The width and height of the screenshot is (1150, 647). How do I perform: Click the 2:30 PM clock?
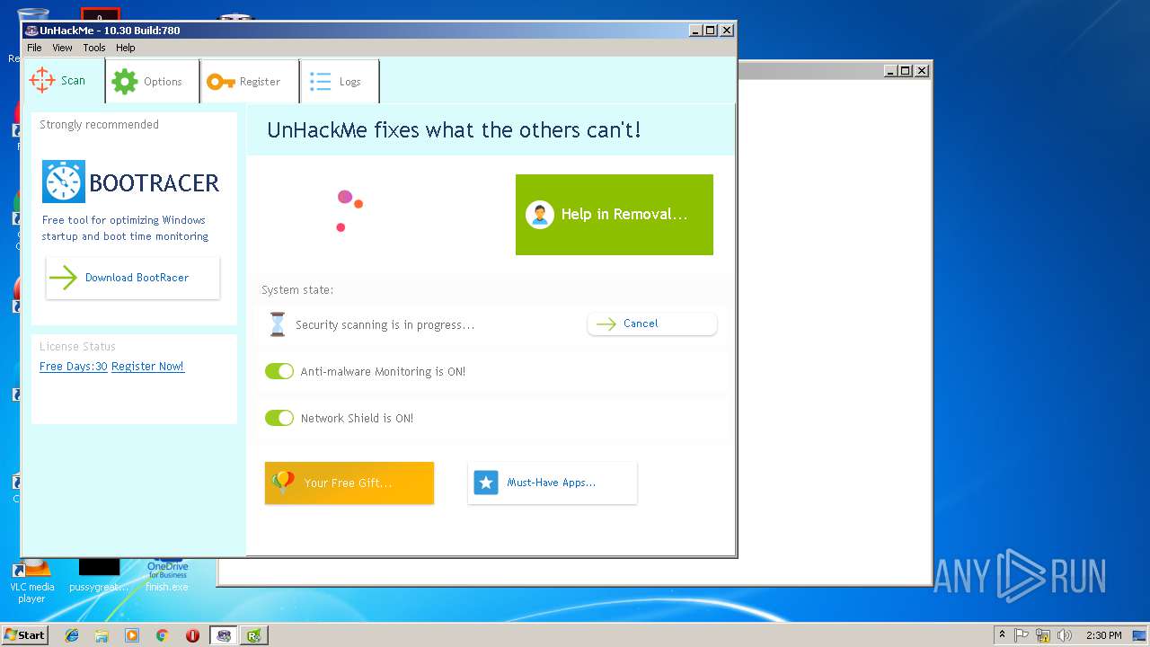[x=1103, y=635]
